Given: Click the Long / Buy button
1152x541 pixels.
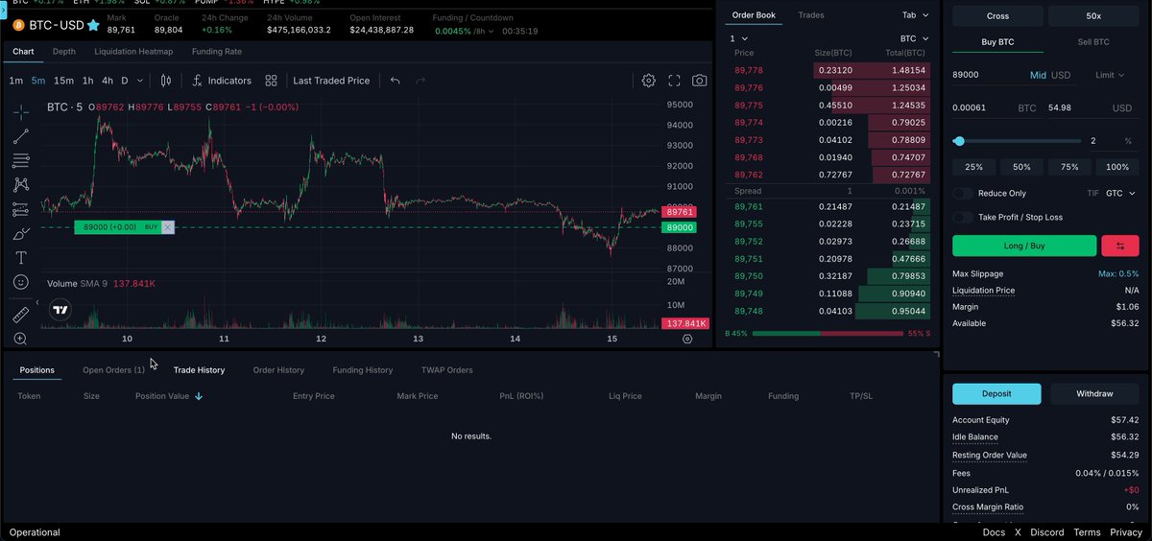Looking at the screenshot, I should 1024,246.
